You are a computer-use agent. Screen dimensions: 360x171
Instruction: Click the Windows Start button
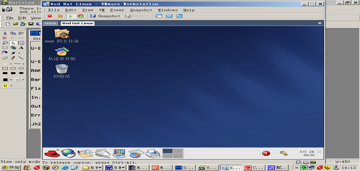[11, 168]
